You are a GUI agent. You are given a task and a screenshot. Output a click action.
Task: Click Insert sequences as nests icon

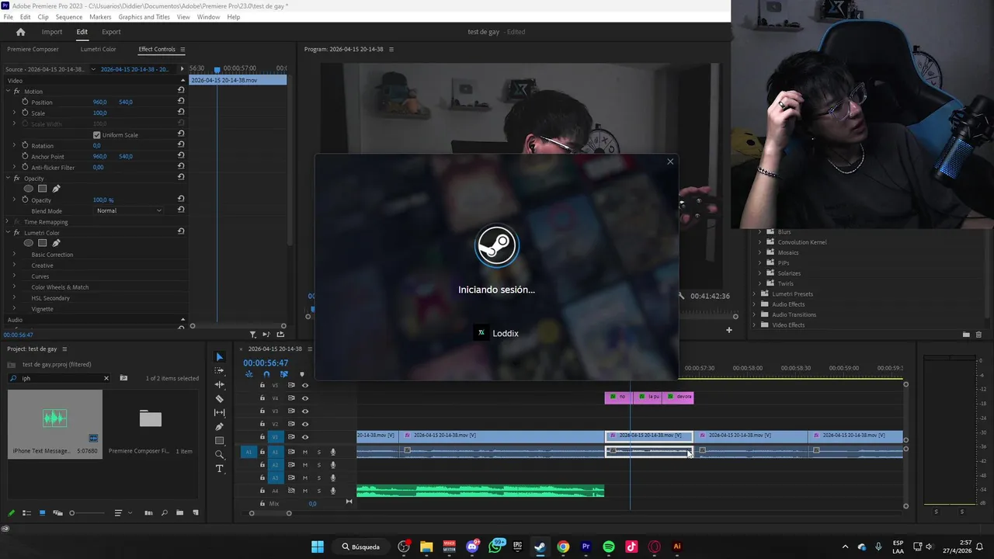click(x=249, y=374)
